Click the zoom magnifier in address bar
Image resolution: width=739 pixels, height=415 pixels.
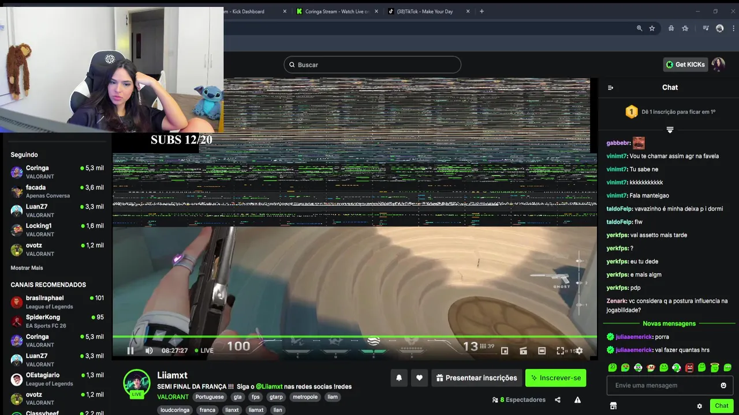coord(639,28)
